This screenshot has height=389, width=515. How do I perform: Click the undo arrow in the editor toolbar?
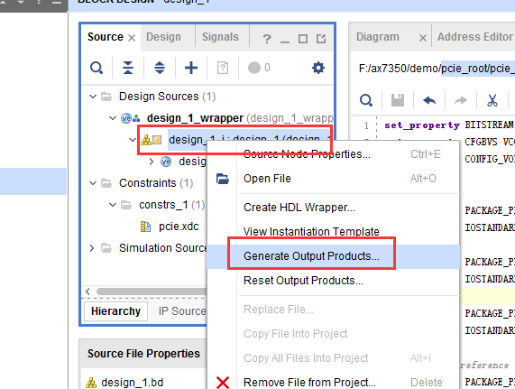click(429, 100)
